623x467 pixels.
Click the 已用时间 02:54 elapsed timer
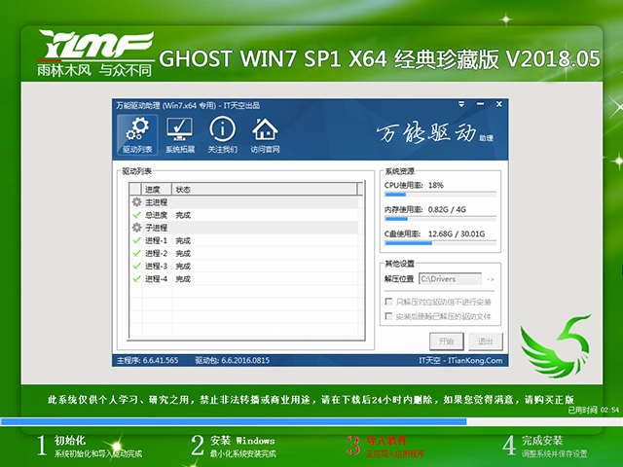(x=593, y=410)
